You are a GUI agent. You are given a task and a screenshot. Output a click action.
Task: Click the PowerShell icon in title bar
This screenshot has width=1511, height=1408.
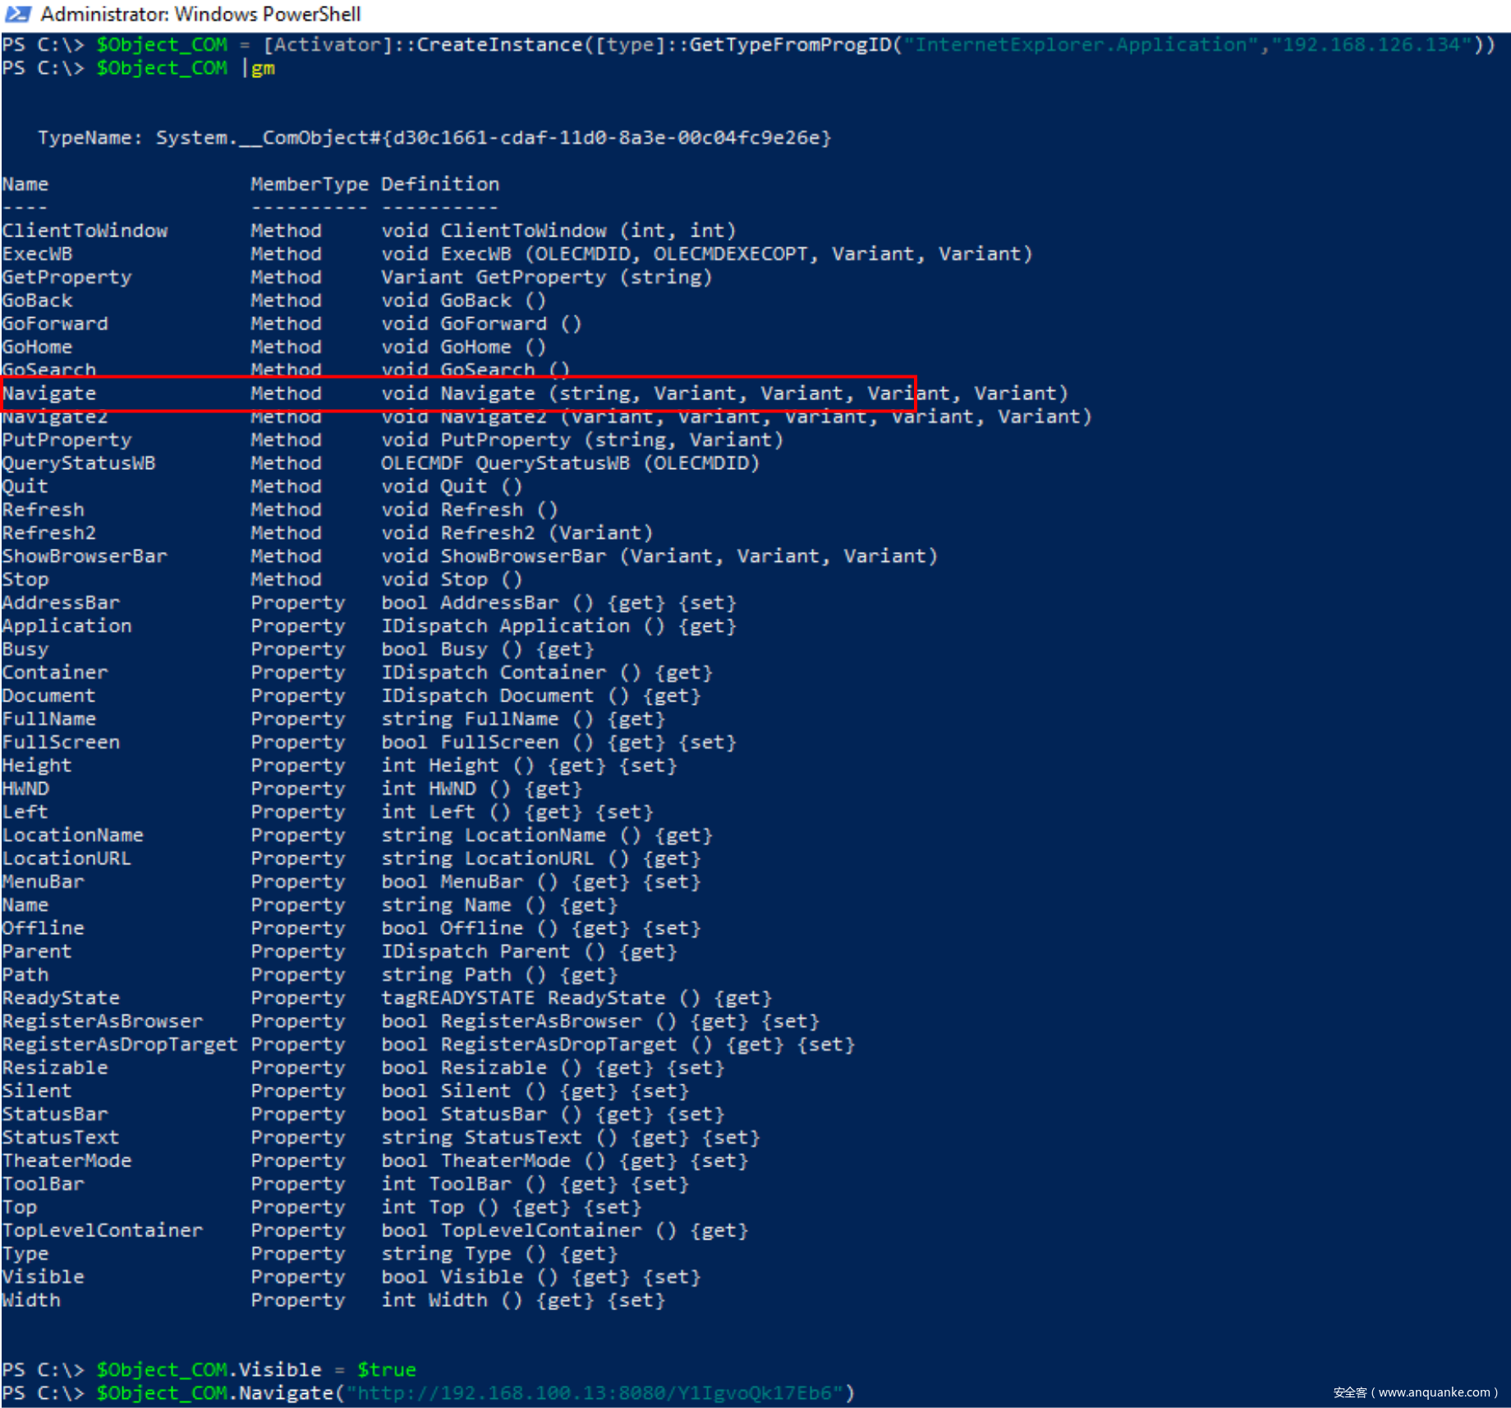(x=18, y=14)
